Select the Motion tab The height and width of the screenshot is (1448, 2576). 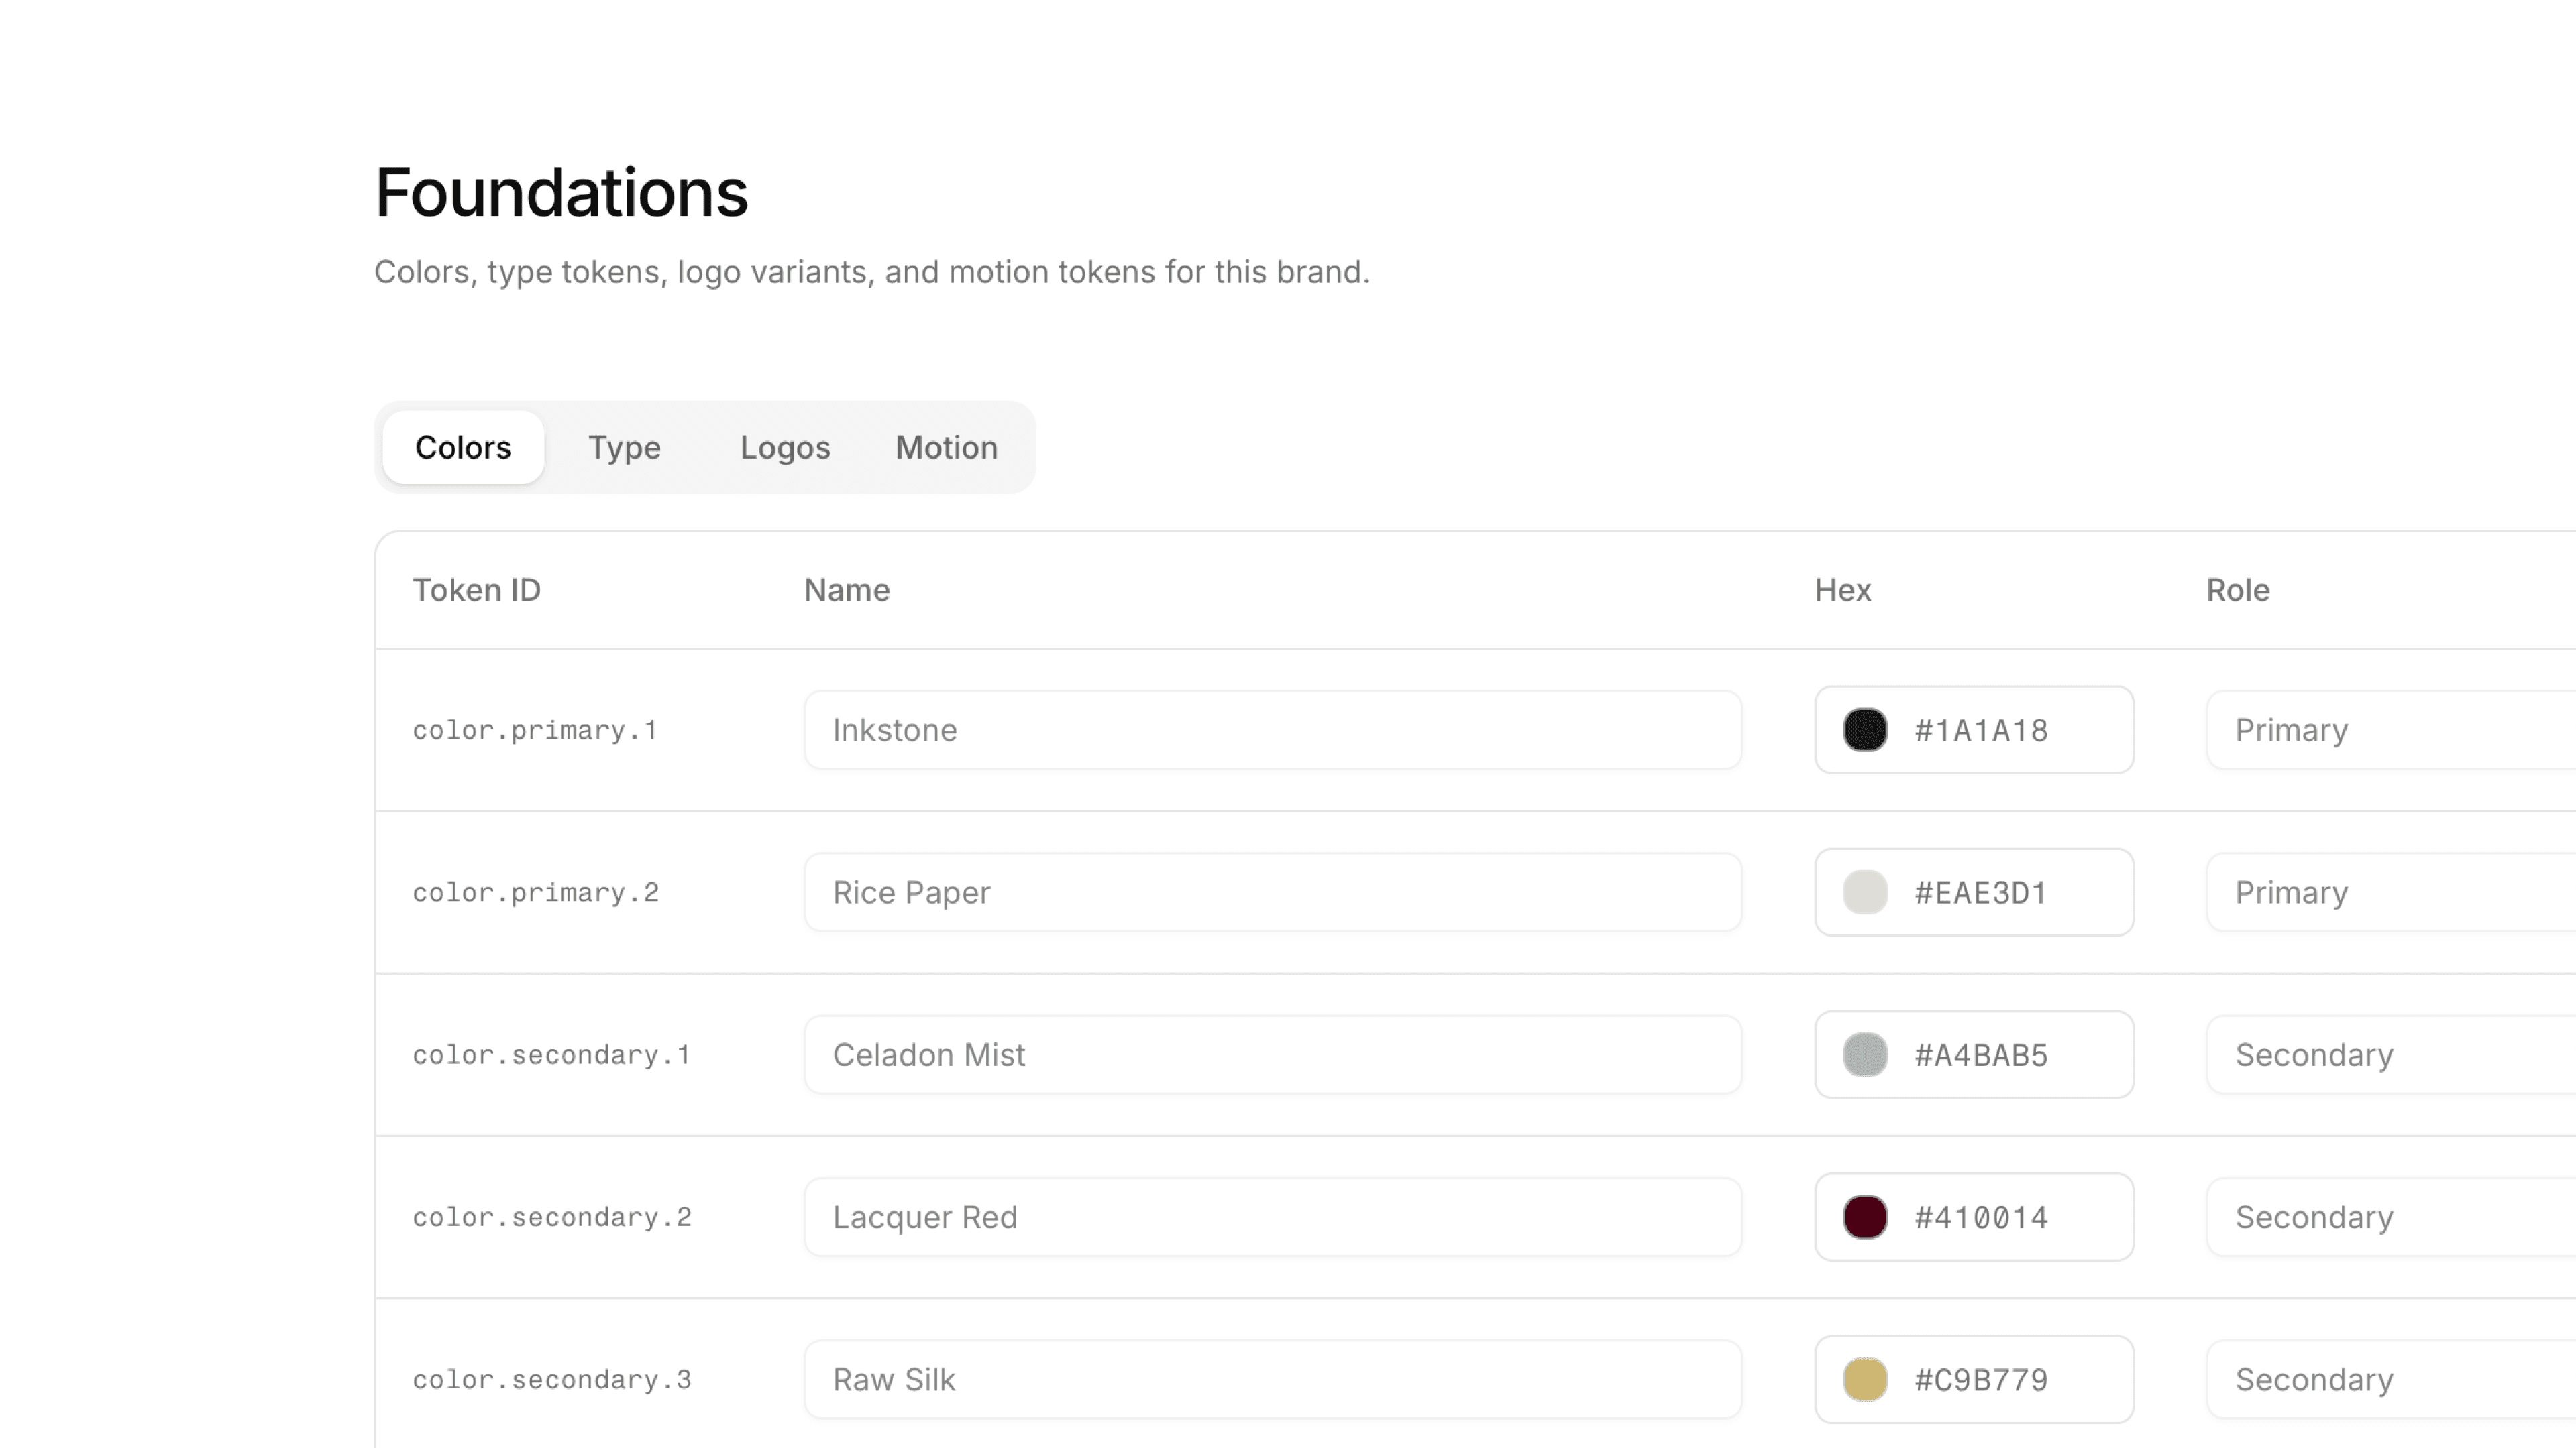point(946,446)
